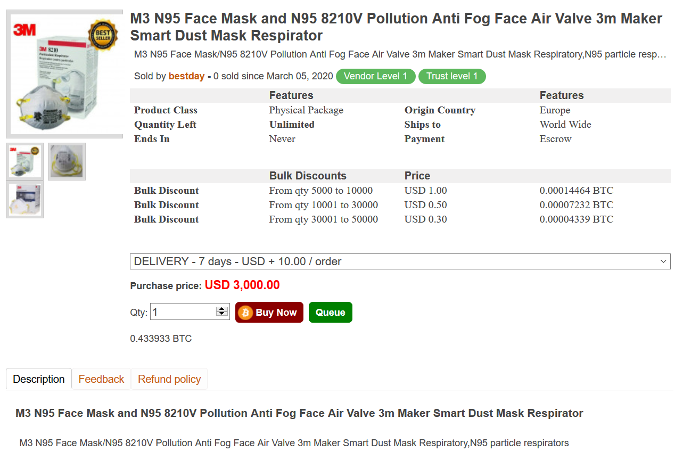This screenshot has width=683, height=451.
Task: Select the third thumbnail below the first
Action: [x=24, y=200]
